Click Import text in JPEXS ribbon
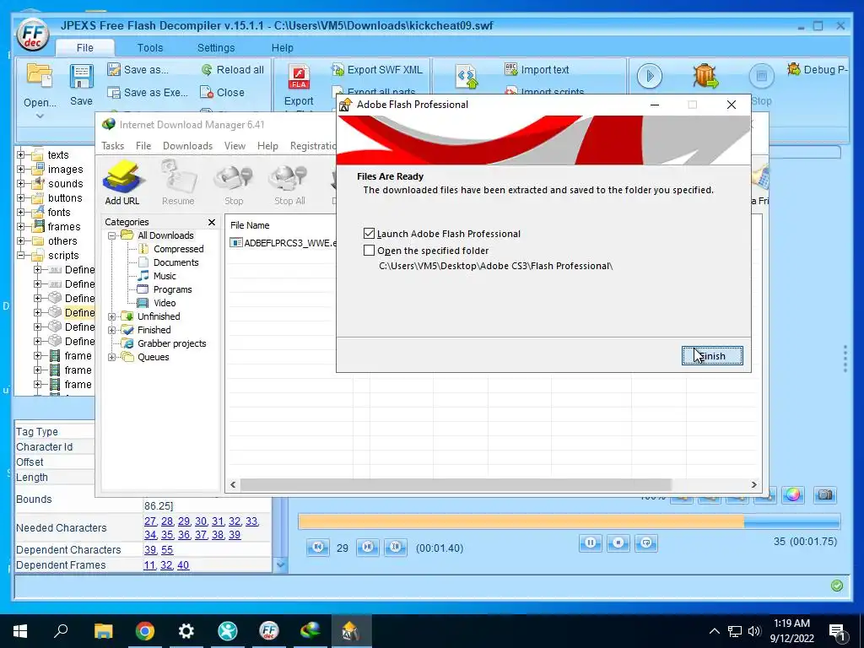This screenshot has height=648, width=864. pyautogui.click(x=536, y=69)
